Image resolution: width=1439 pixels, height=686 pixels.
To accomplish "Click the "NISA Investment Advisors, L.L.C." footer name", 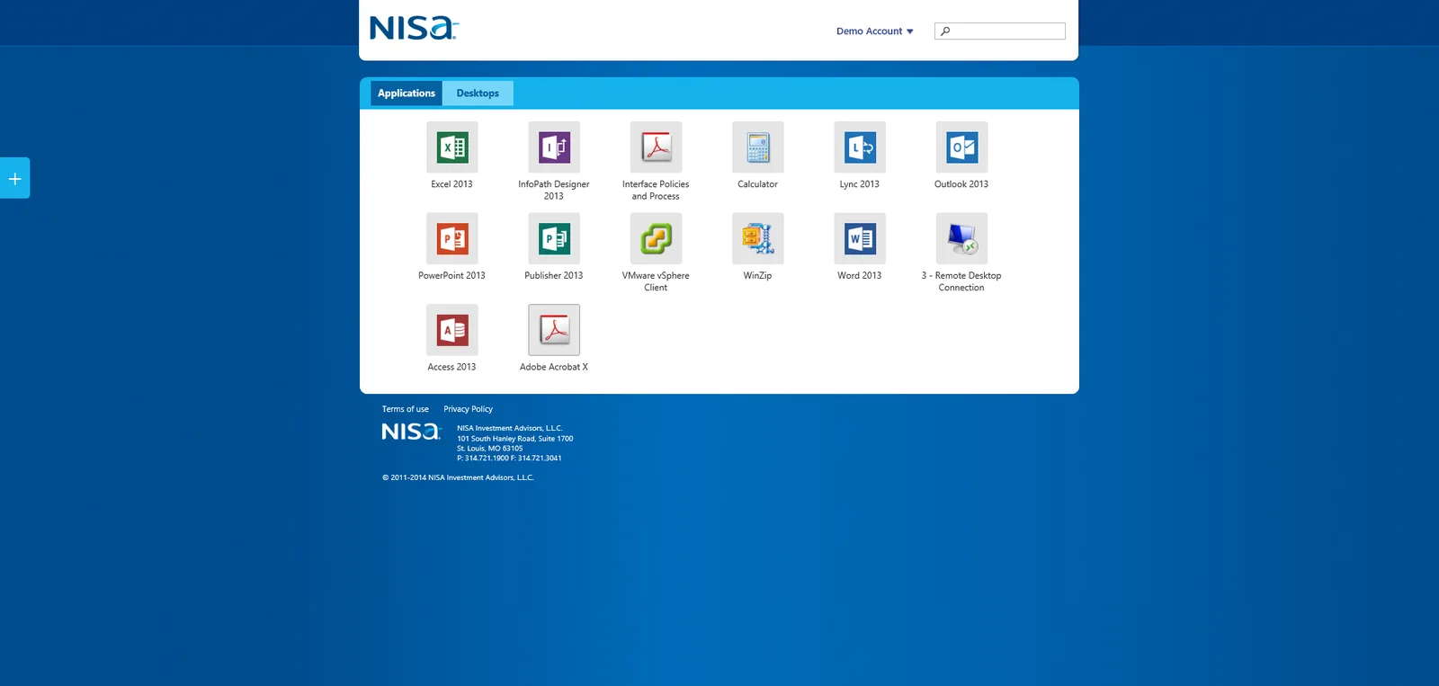I will (x=510, y=429).
